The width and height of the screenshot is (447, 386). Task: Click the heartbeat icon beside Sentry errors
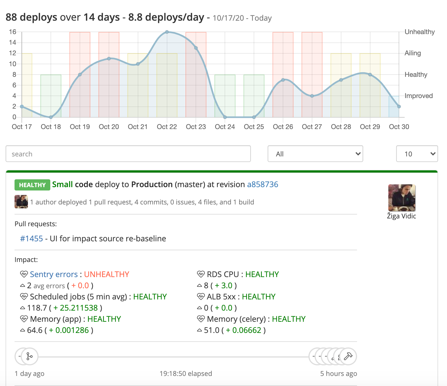coord(24,274)
